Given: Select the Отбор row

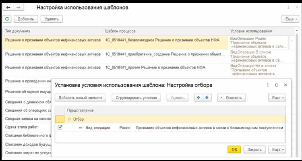Looking at the screenshot, I should coord(170,119).
